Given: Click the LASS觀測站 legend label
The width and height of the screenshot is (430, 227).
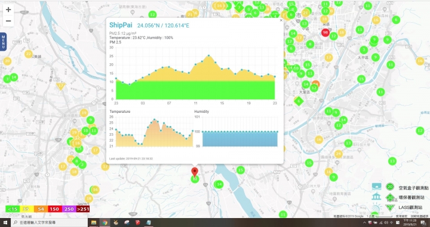Looking at the screenshot, I should point(410,207).
